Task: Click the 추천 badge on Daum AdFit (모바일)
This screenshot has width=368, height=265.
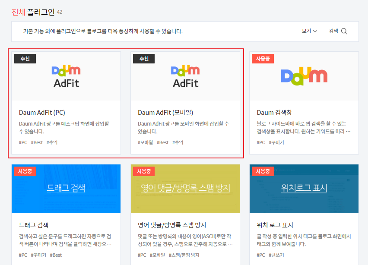Action: coord(144,59)
